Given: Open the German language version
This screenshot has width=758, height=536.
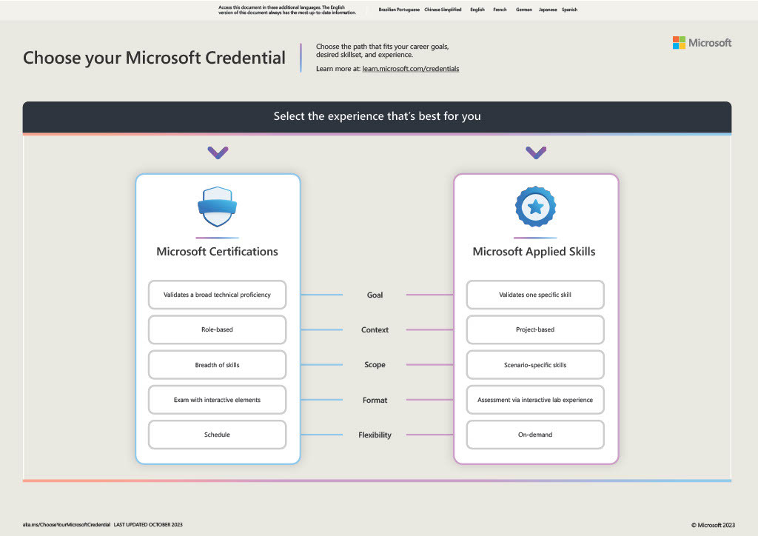Looking at the screenshot, I should pyautogui.click(x=523, y=10).
